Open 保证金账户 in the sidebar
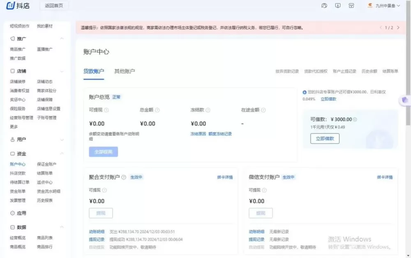411x258 pixels. [47, 164]
